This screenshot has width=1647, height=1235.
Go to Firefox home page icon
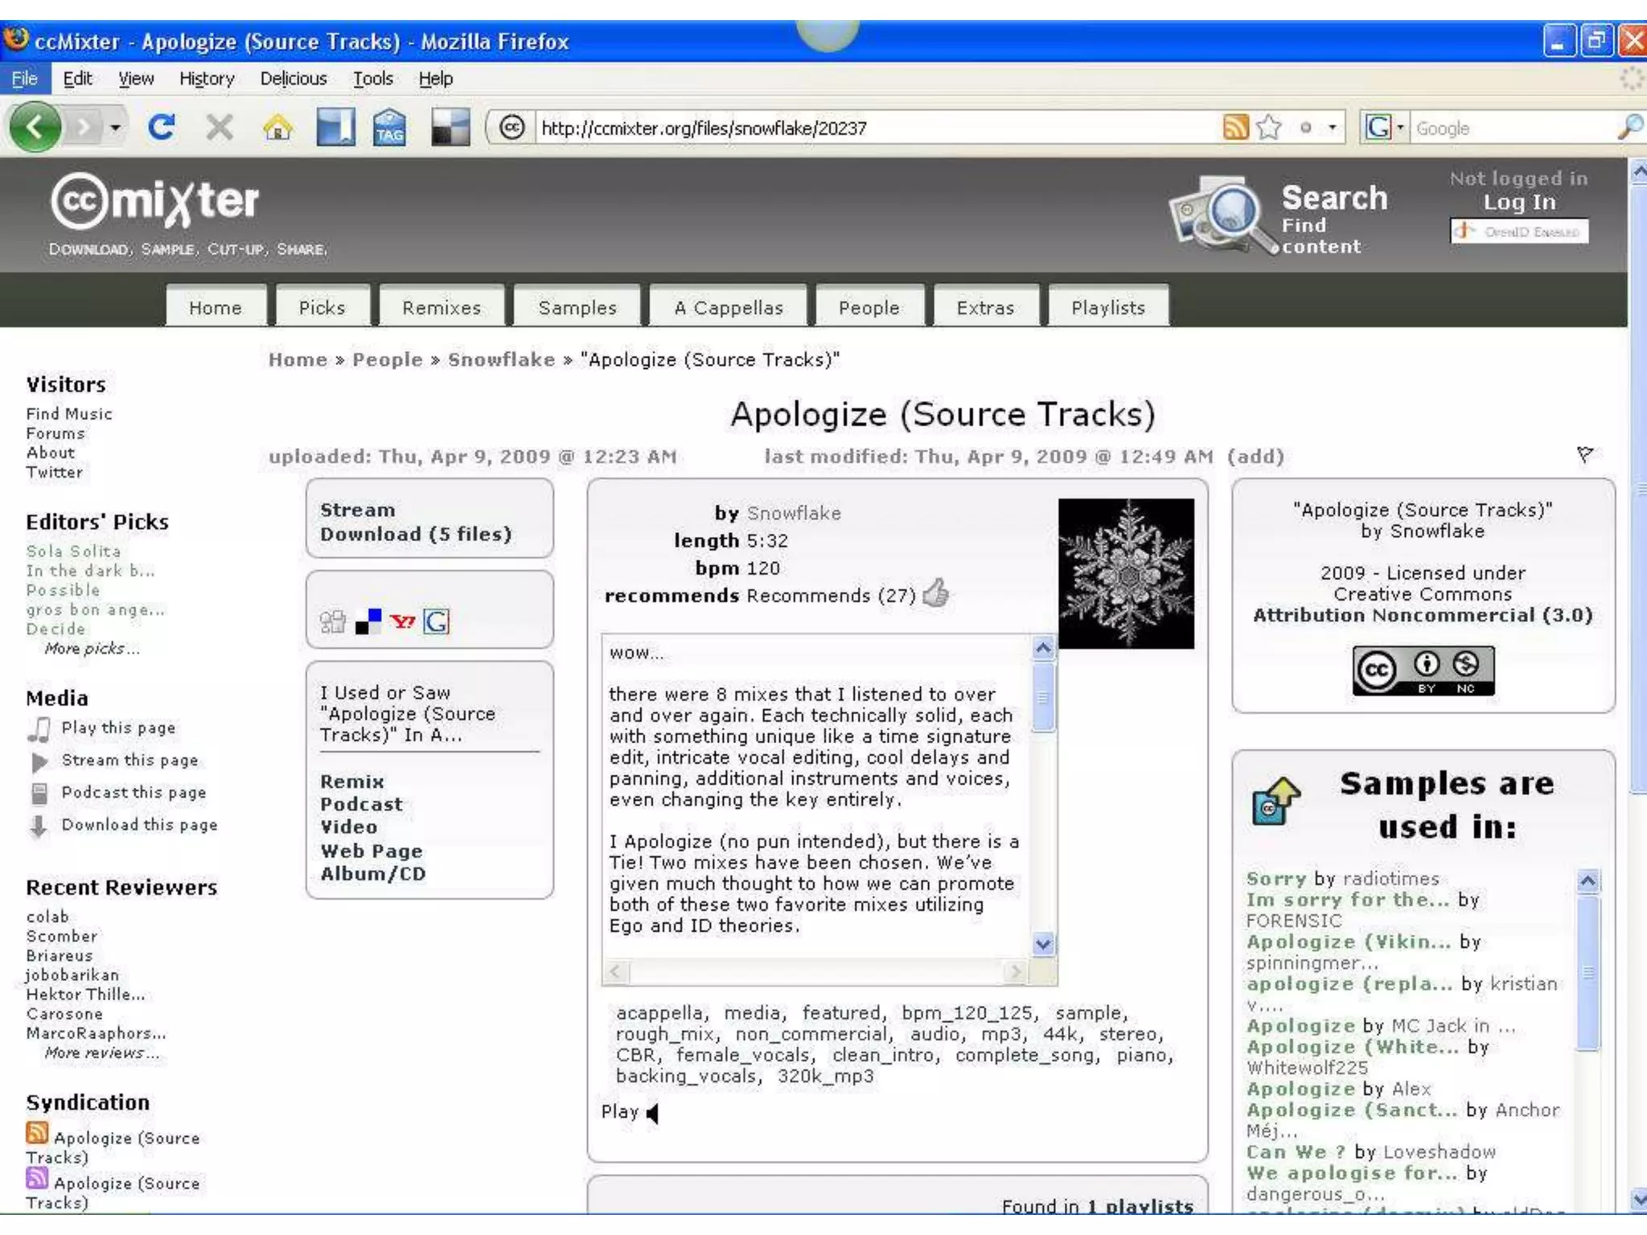(277, 127)
